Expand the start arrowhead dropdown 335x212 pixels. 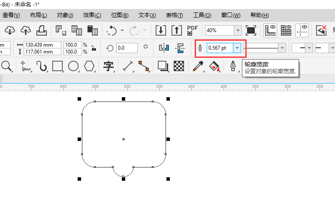coord(309,48)
